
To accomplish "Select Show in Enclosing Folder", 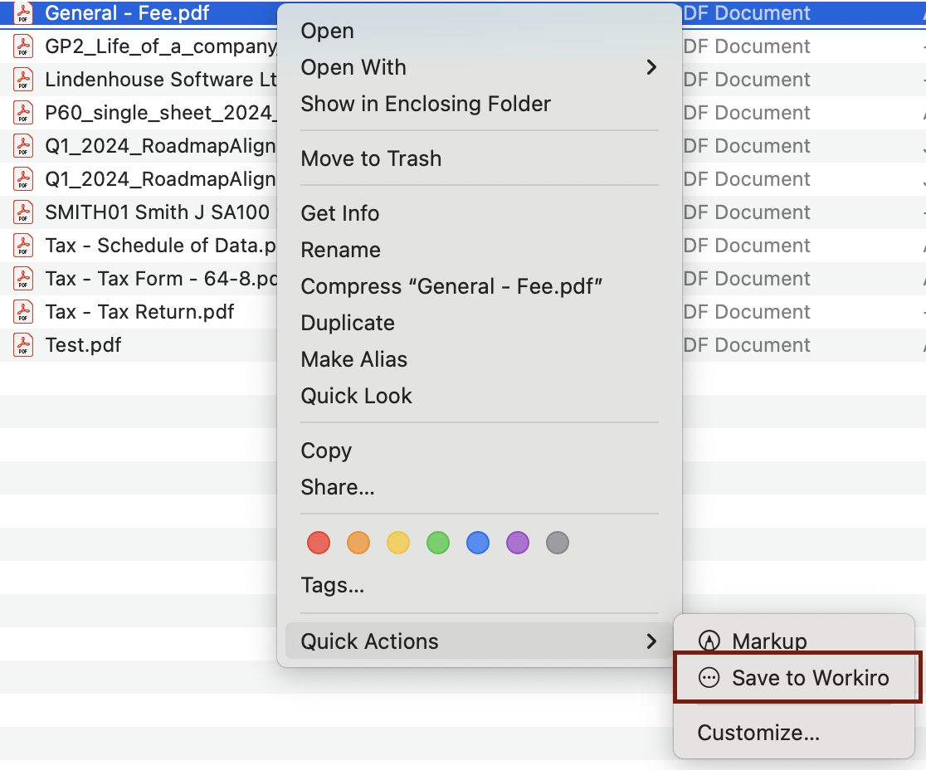I will (x=426, y=104).
